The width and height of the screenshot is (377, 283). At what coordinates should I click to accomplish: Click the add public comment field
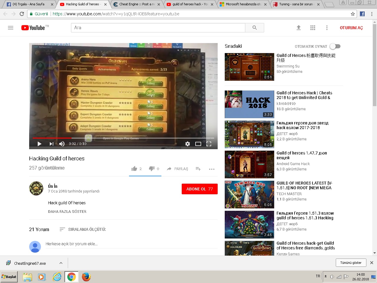(131, 244)
